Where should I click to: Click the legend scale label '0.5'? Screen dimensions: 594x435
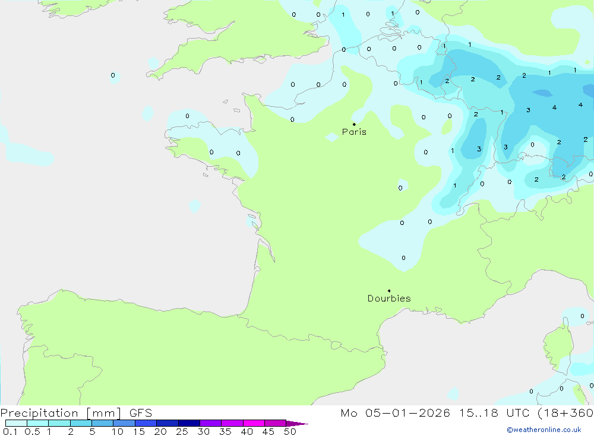pos(32,431)
